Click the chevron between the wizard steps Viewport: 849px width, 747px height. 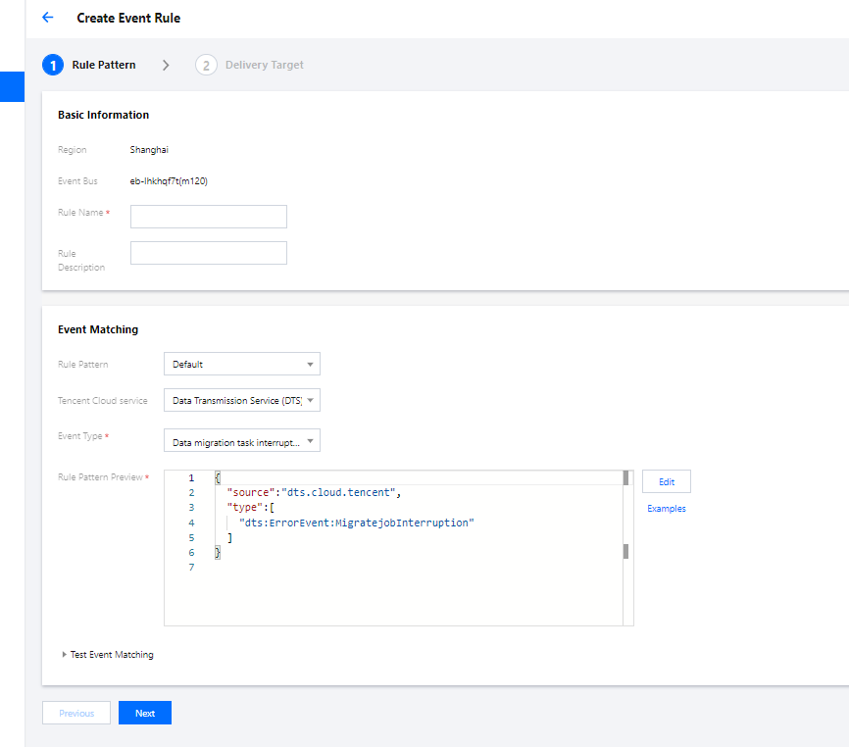[x=166, y=65]
